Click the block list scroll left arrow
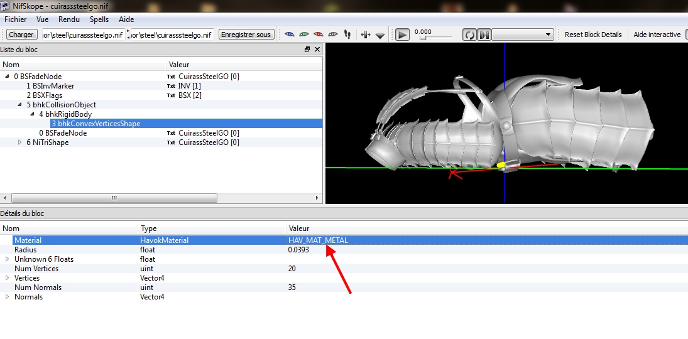 (x=4, y=198)
